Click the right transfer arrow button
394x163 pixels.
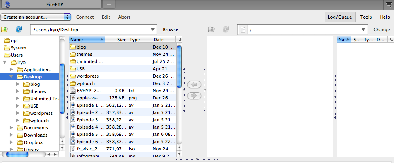(x=194, y=96)
